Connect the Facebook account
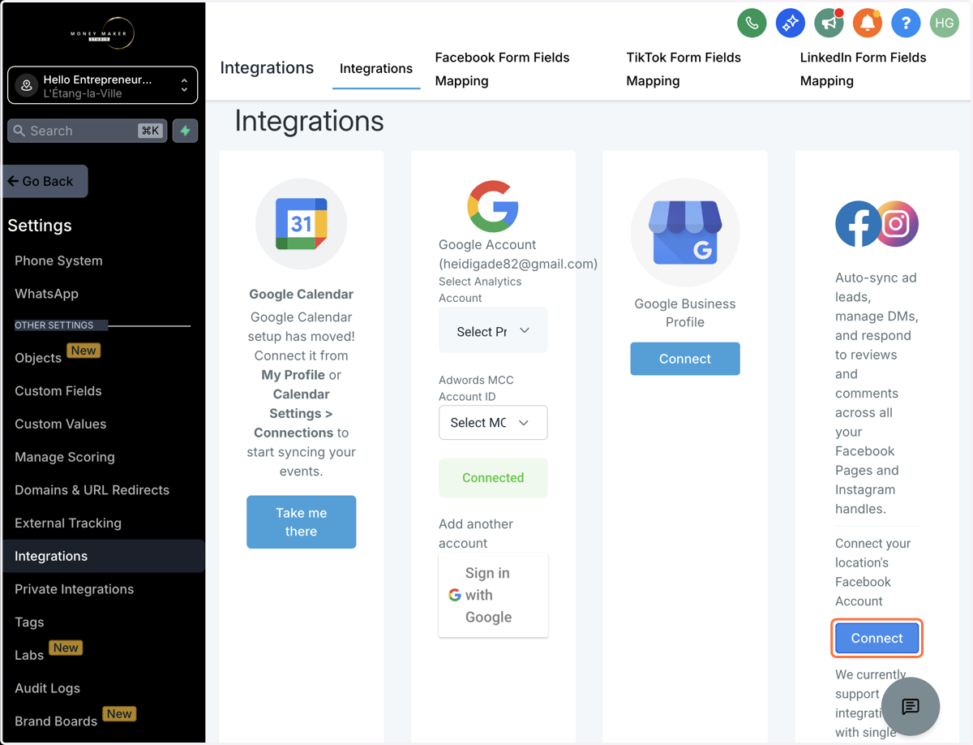Viewport: 973px width, 745px height. click(x=877, y=639)
